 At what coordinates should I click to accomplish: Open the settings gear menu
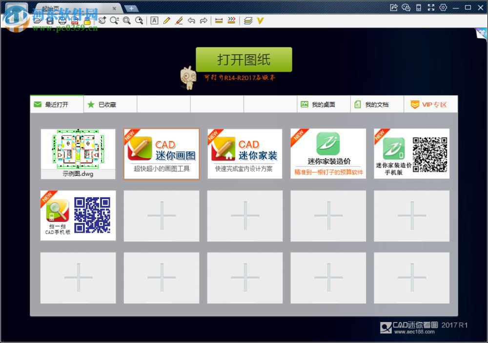click(443, 8)
